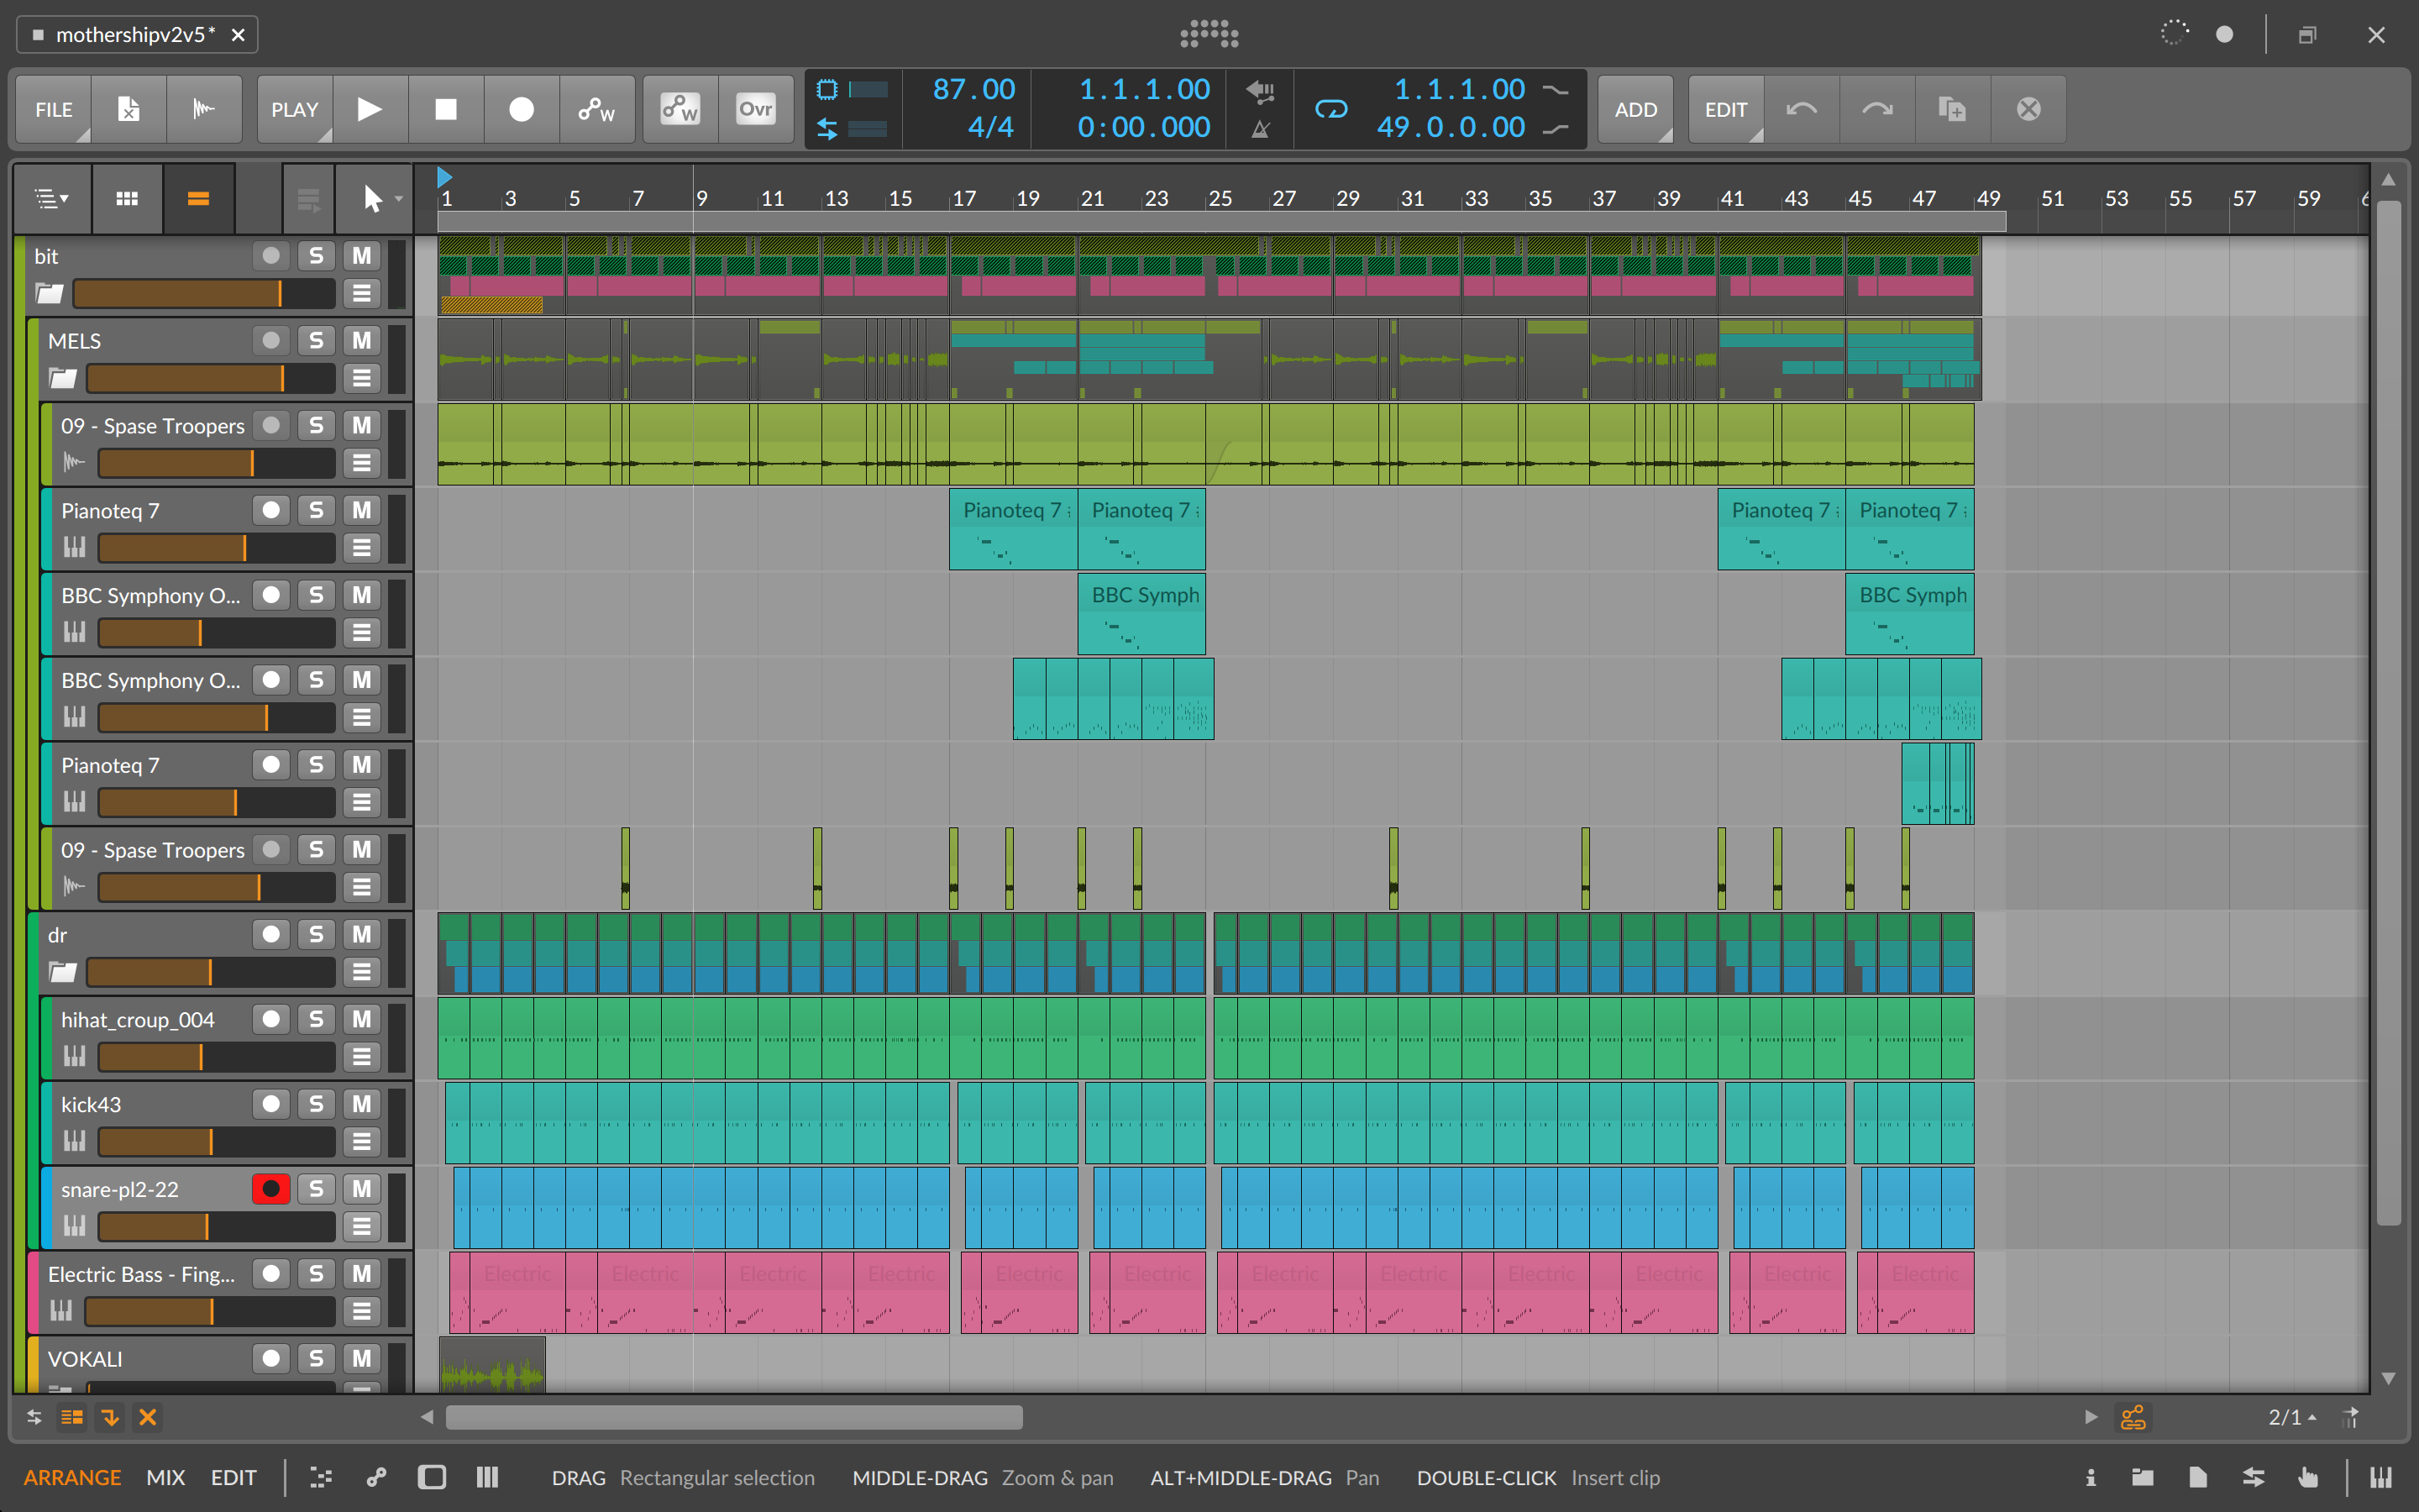Click the 4/4 time signature field
This screenshot has width=2419, height=1512.
[989, 128]
